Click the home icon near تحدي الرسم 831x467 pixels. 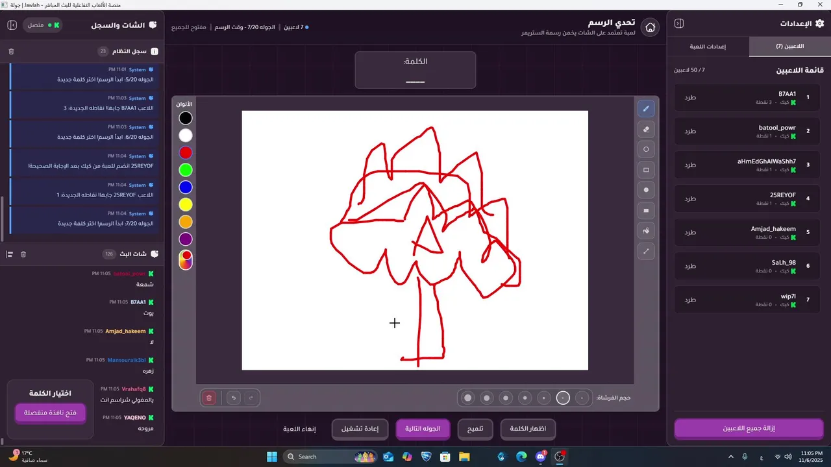tap(650, 27)
